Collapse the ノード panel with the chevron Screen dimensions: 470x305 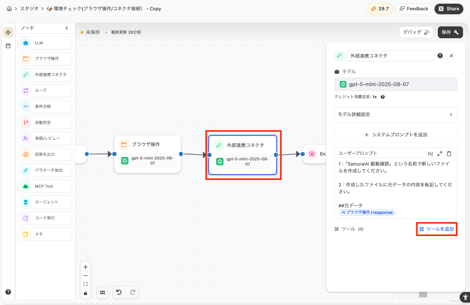pos(67,28)
